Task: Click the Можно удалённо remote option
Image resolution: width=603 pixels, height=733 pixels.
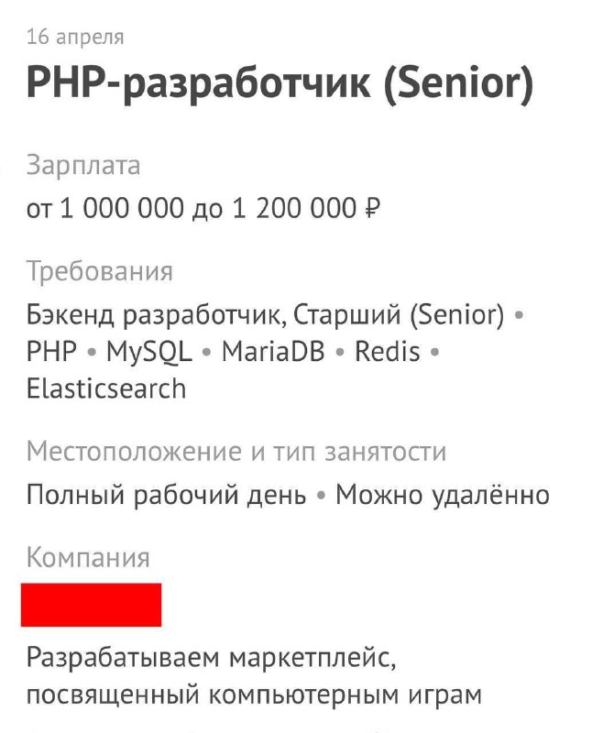Action: coord(443,495)
